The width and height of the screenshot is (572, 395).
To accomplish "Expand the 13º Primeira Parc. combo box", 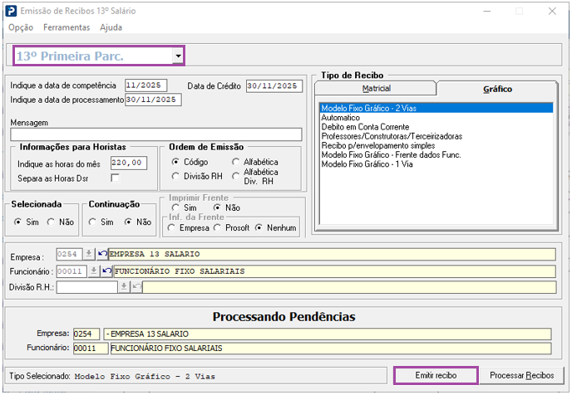I will [178, 56].
